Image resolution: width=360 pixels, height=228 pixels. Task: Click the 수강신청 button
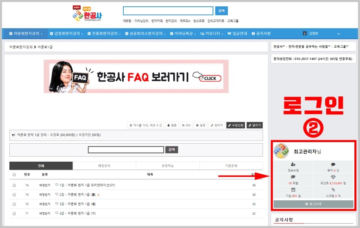click(x=235, y=125)
